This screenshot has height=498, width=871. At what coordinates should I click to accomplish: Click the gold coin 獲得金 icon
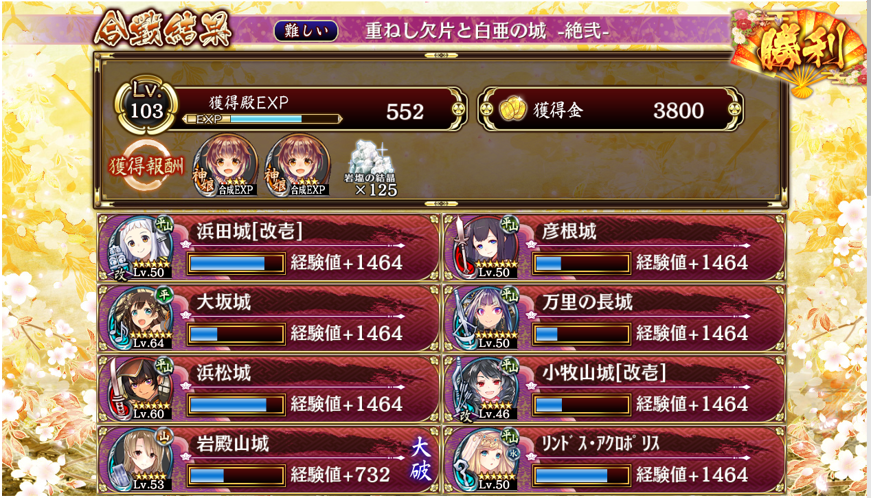512,111
